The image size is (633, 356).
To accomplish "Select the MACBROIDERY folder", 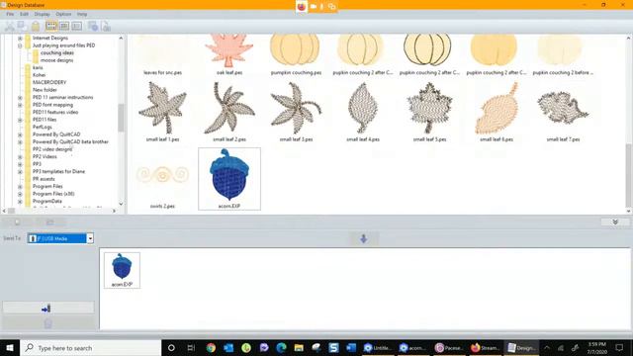I will pyautogui.click(x=49, y=82).
